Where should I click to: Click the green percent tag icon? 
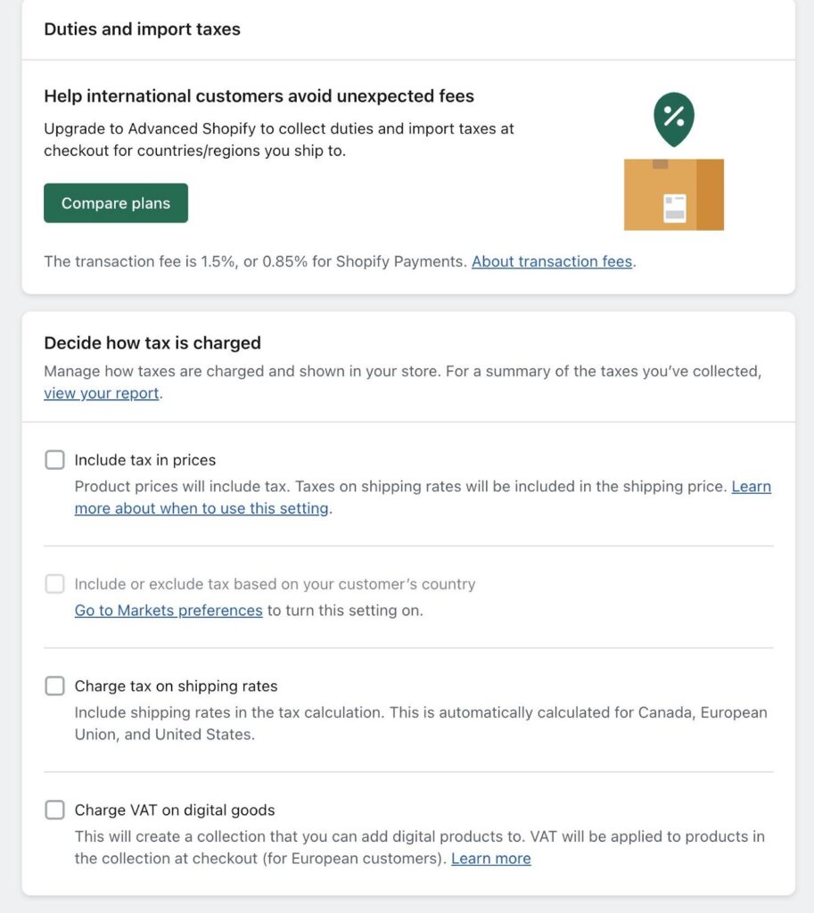click(x=673, y=116)
